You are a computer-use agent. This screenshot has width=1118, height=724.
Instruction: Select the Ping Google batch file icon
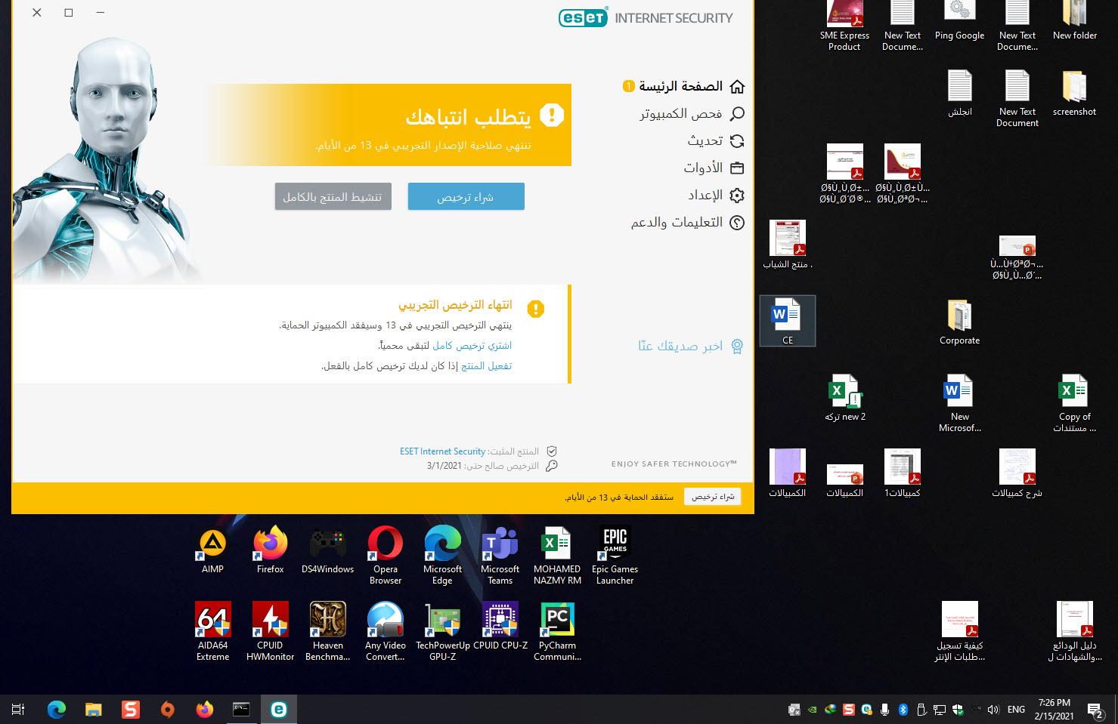pyautogui.click(x=959, y=21)
